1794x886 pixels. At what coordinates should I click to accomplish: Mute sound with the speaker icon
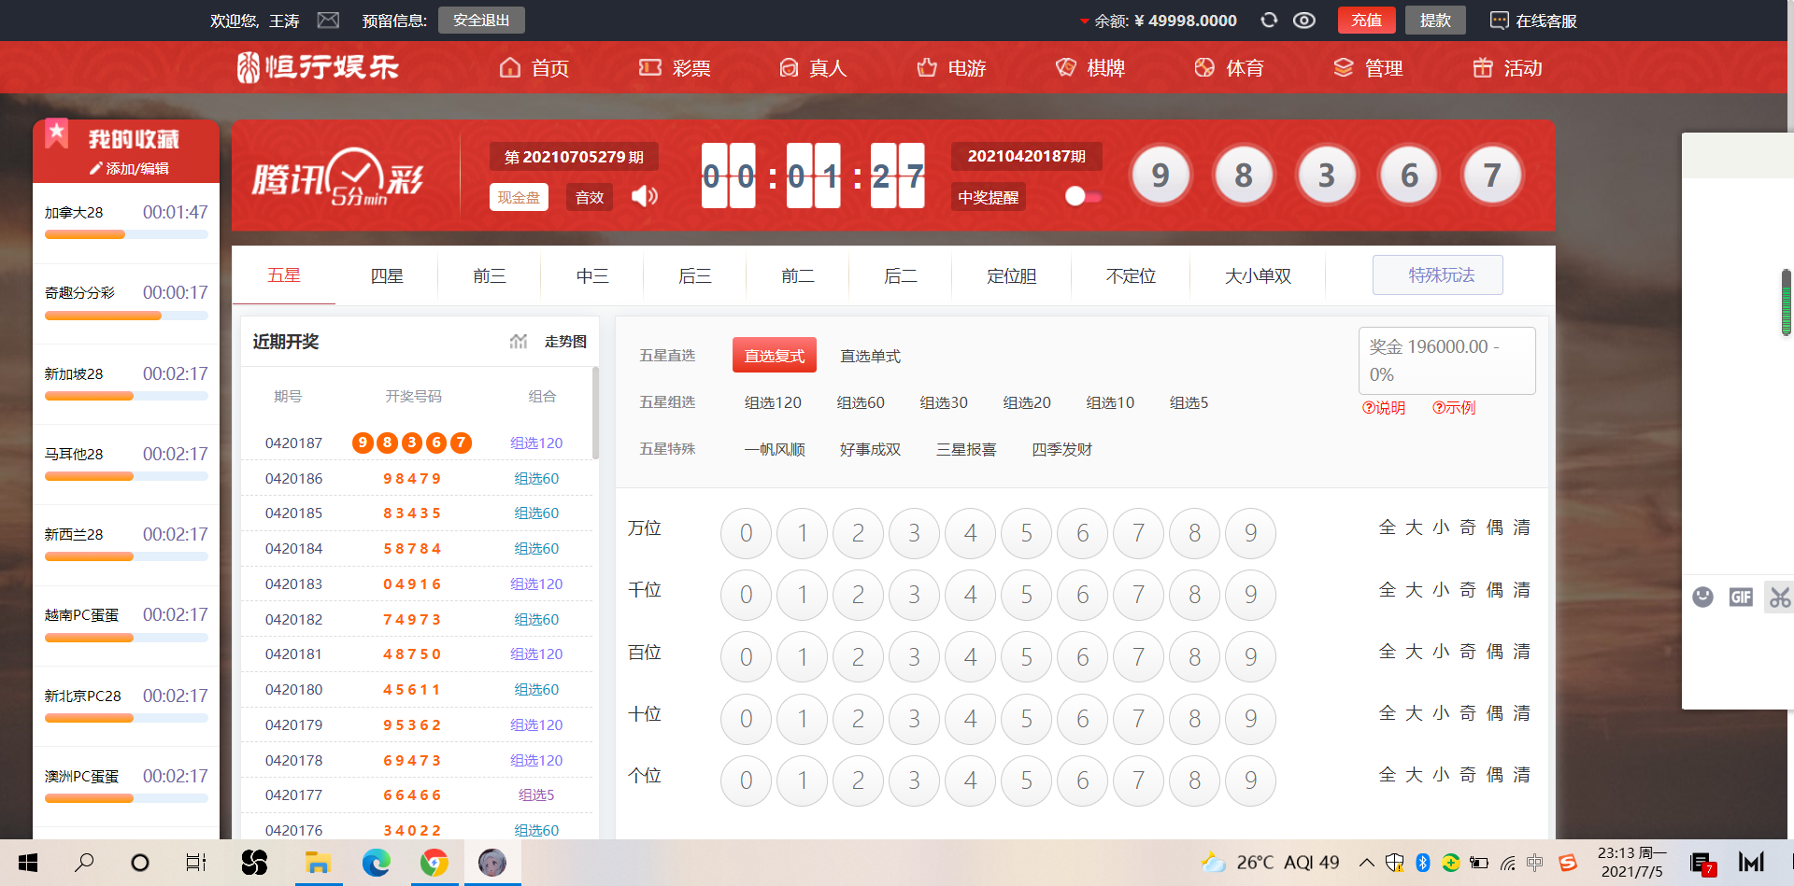click(645, 196)
